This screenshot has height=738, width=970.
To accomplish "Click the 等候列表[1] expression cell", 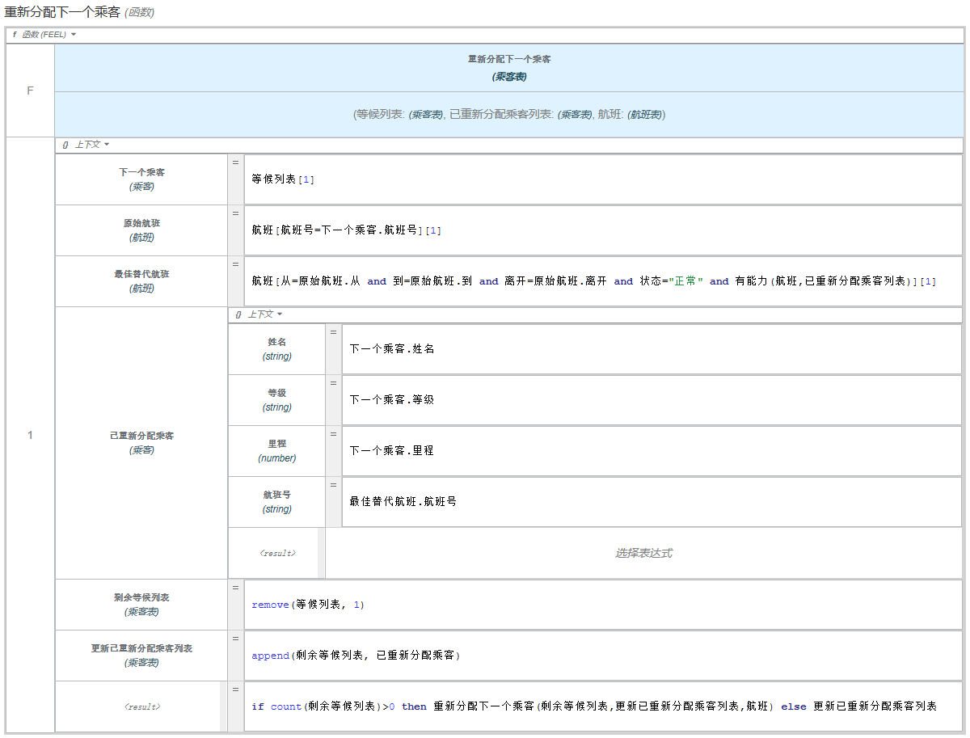I will pos(602,179).
